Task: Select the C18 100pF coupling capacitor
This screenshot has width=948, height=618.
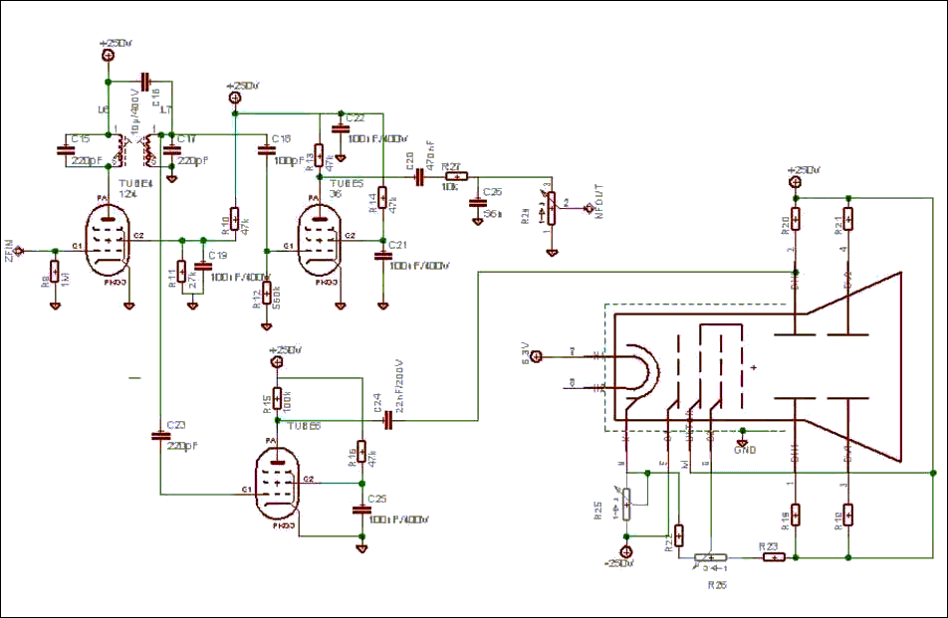Action: tap(266, 148)
